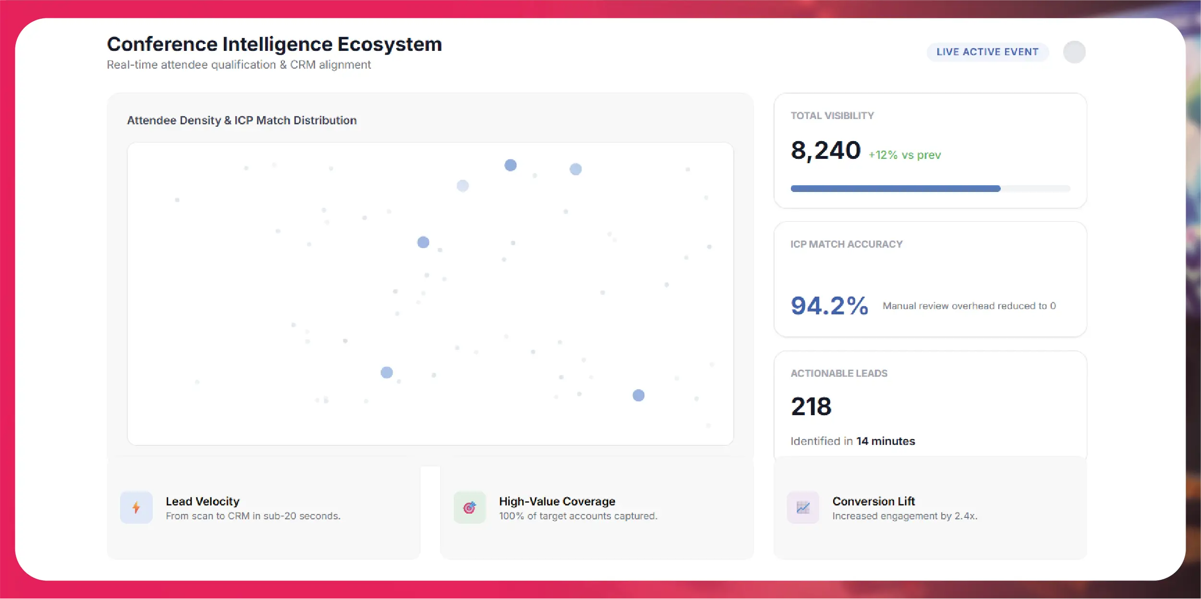The image size is (1201, 599).
Task: Click the 8,240 visibility count
Action: pyautogui.click(x=825, y=151)
